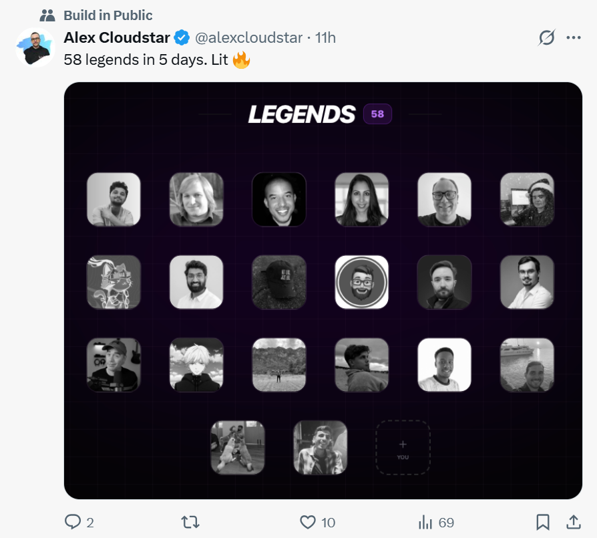
Task: Reply to the 58 legends post
Action: 72,522
